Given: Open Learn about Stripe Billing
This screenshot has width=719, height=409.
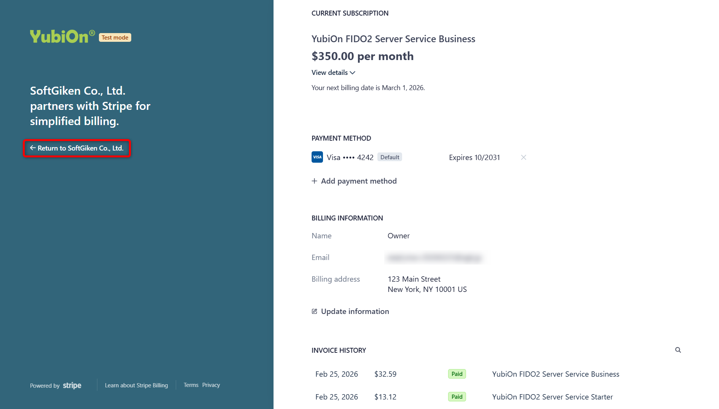Looking at the screenshot, I should [x=136, y=385].
